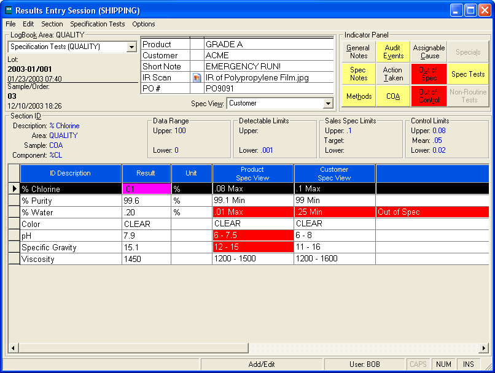
Task: Select the magenta .01 Chlorine result cell
Action: click(x=147, y=189)
